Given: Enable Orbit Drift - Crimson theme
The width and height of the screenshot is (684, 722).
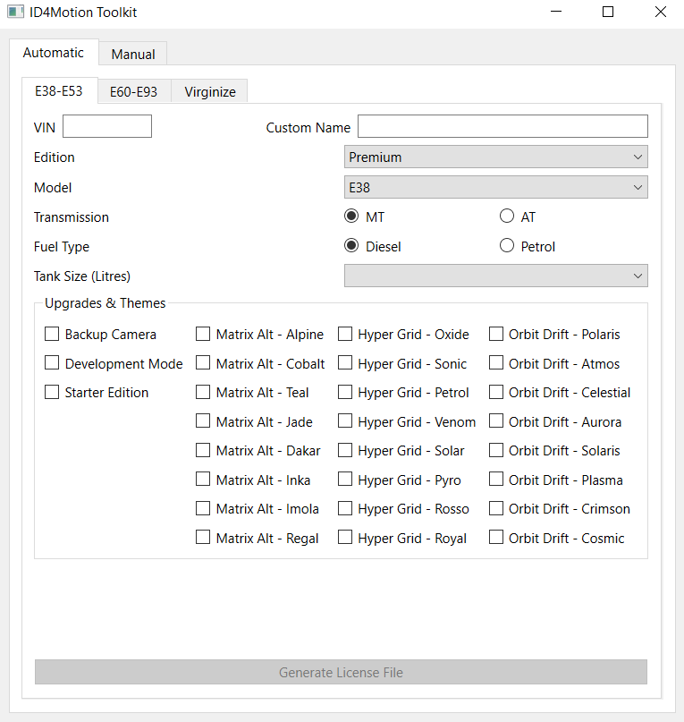Looking at the screenshot, I should 495,508.
